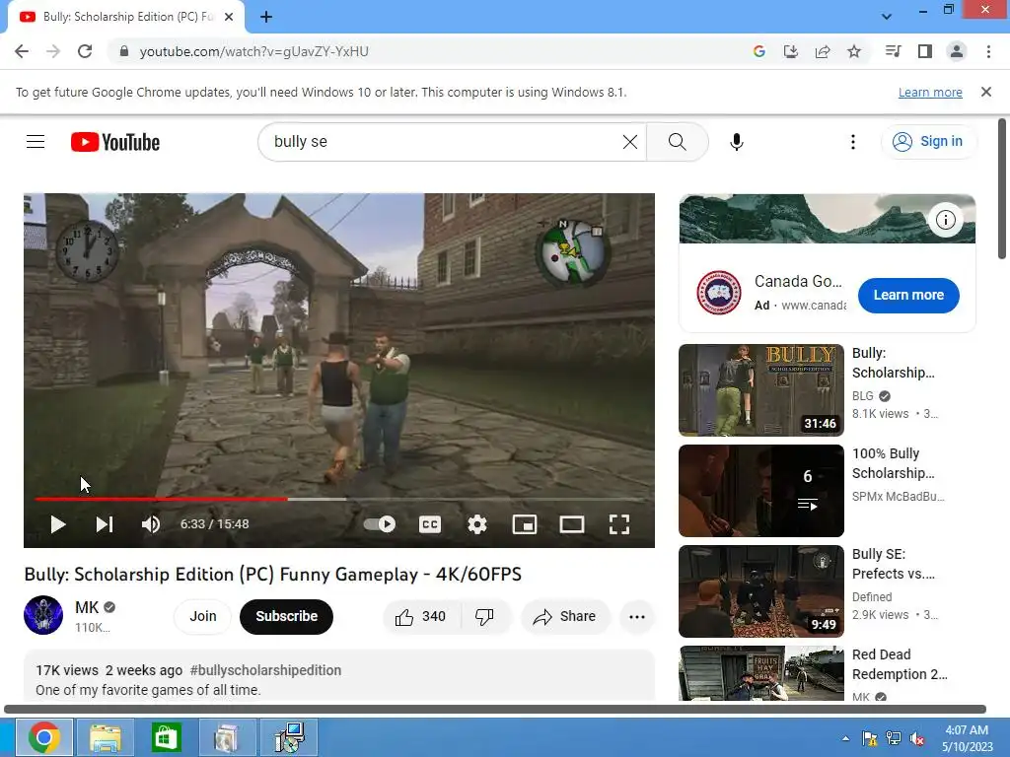Reload the YouTube page
This screenshot has width=1010, height=757.
(85, 51)
